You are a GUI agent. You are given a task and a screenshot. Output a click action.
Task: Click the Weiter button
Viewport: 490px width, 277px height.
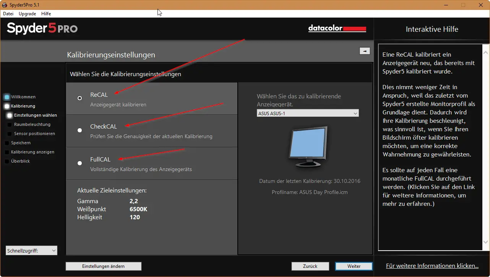354,266
